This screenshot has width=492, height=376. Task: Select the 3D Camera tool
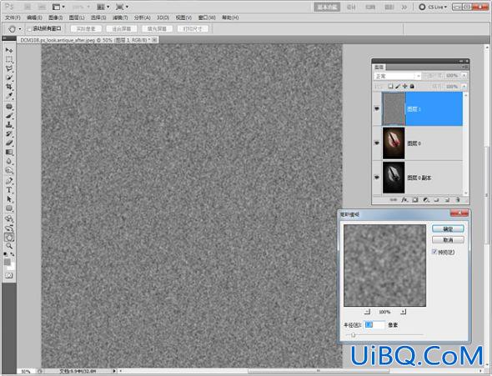tap(9, 228)
